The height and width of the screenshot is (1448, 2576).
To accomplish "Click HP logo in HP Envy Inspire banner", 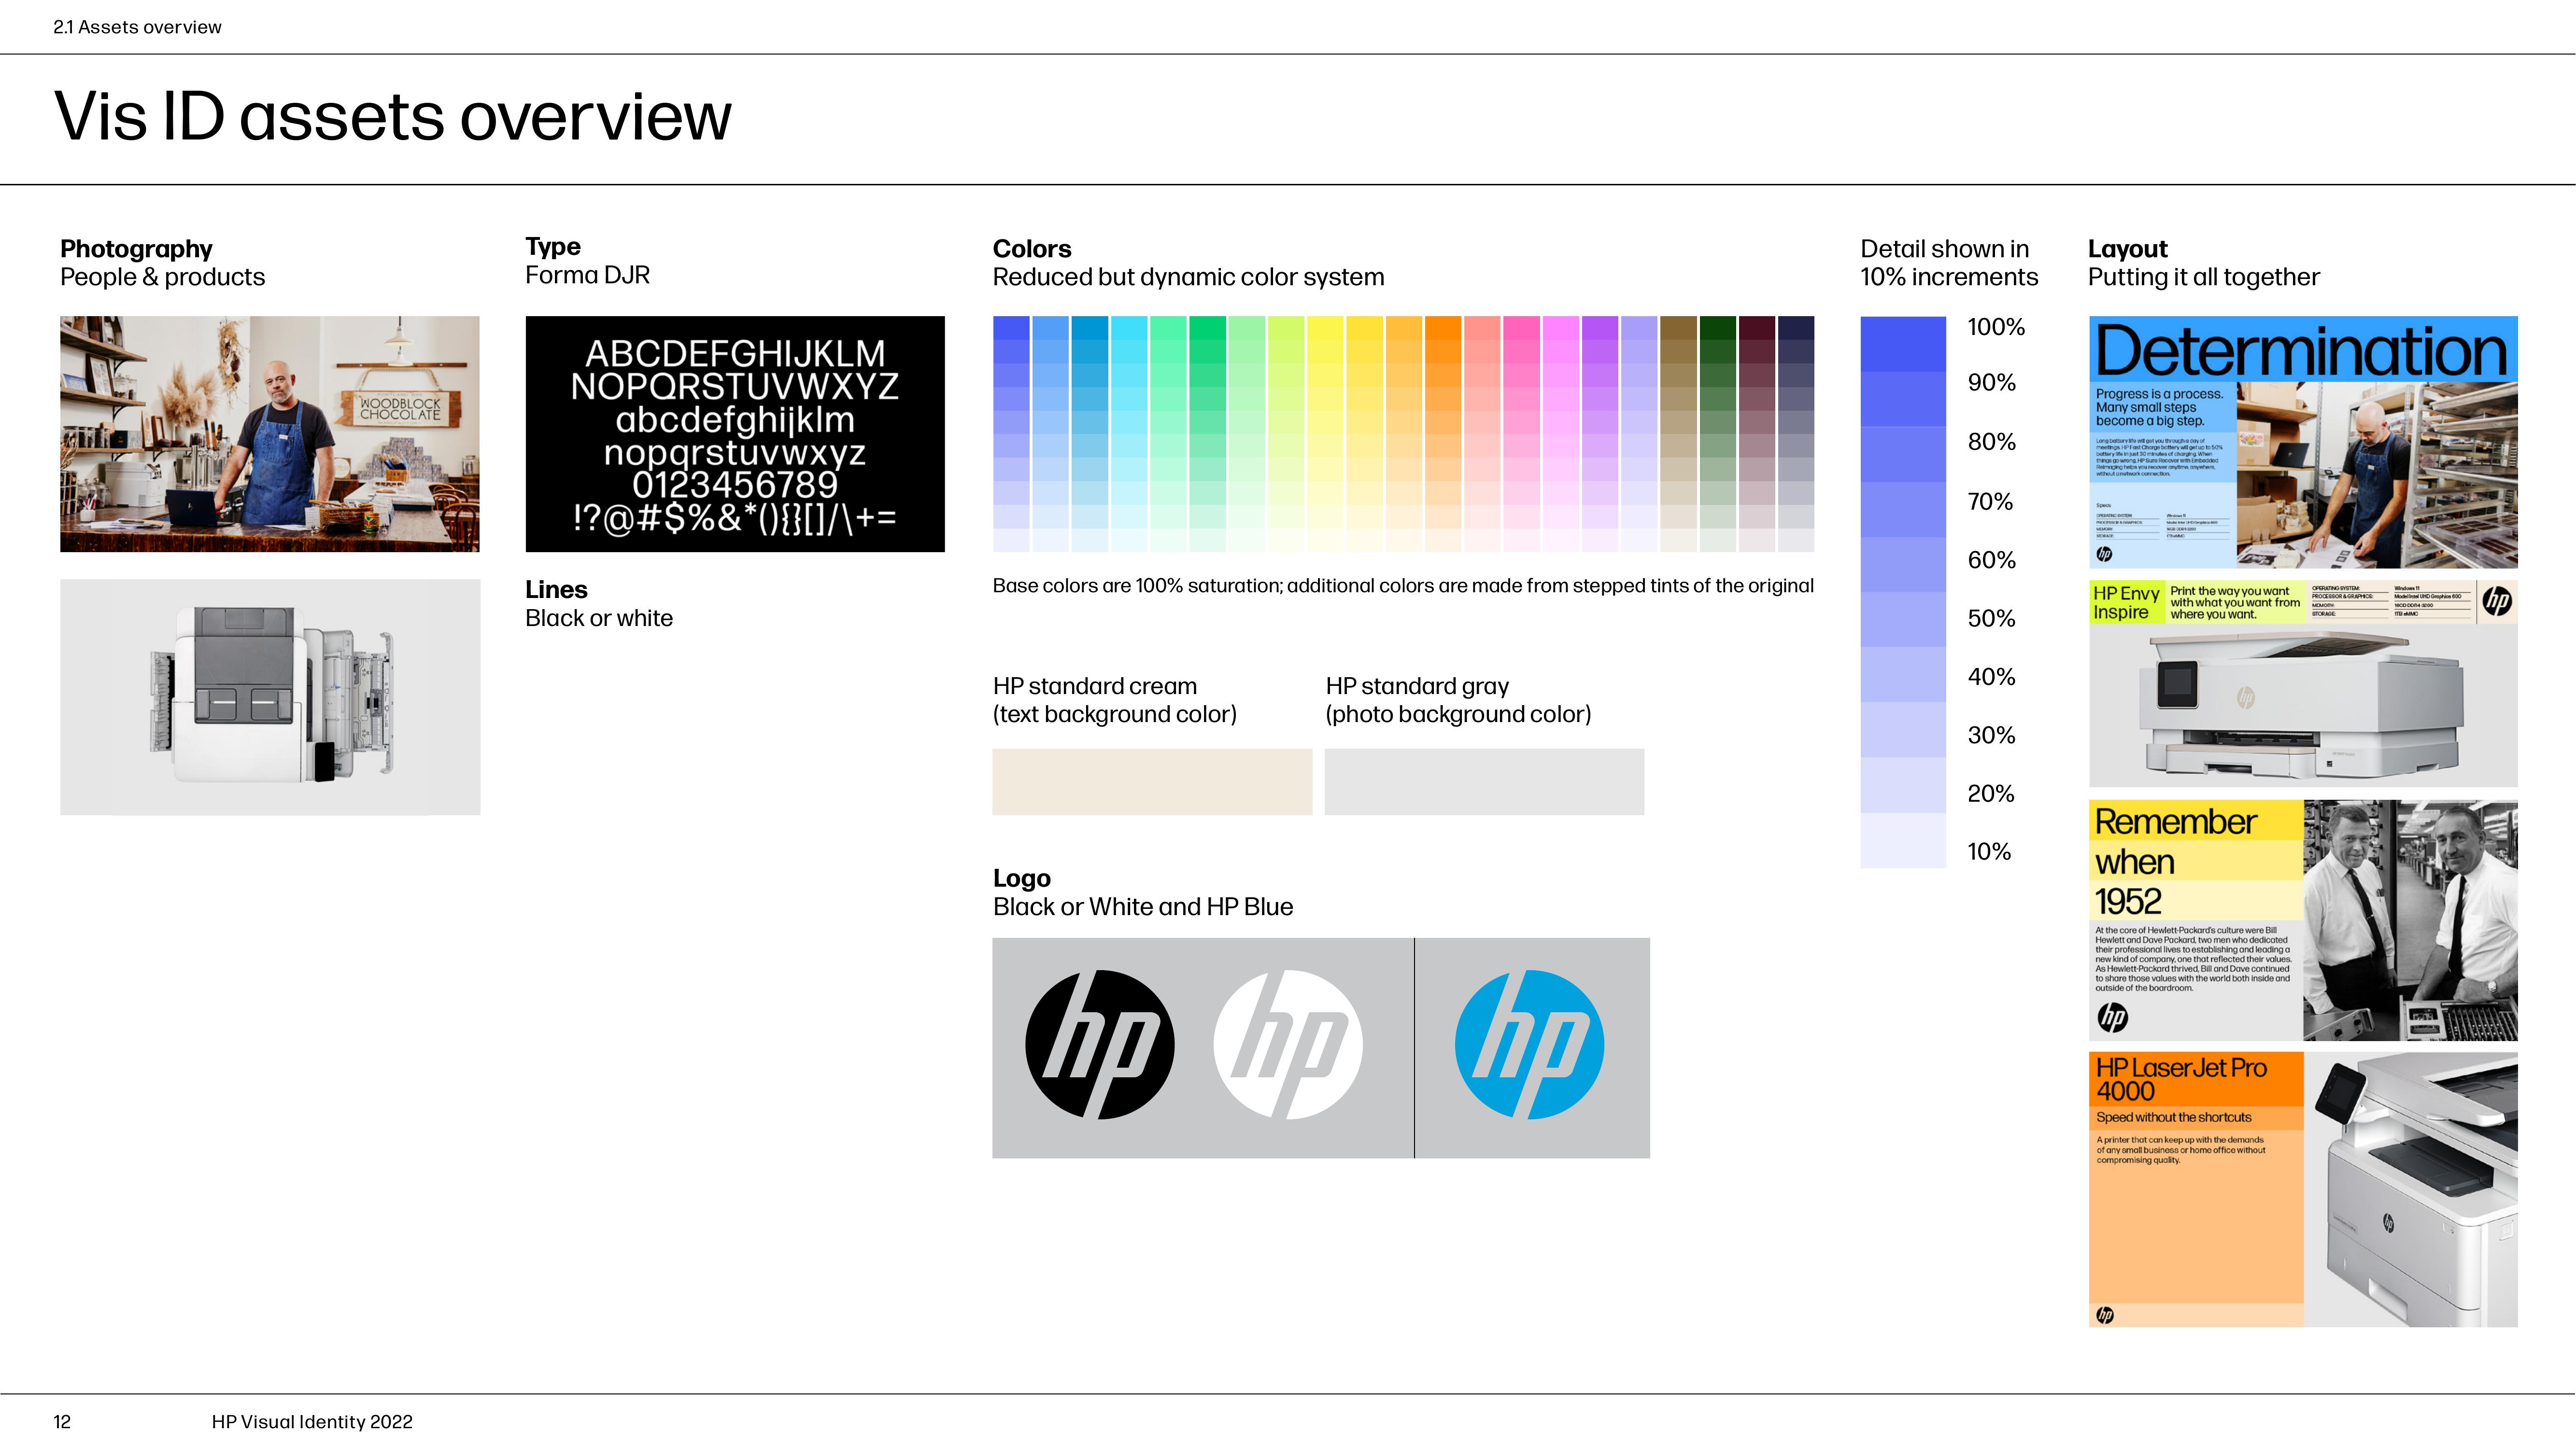I will click(x=2497, y=600).
